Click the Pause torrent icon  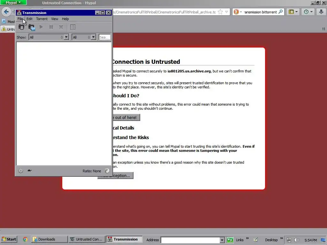(x=51, y=27)
